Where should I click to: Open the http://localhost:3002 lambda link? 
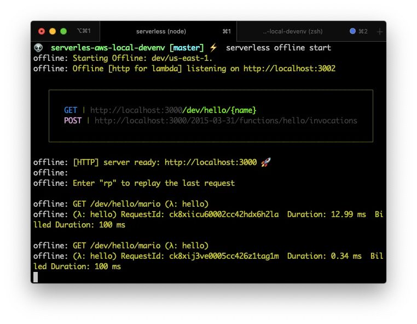(x=289, y=69)
